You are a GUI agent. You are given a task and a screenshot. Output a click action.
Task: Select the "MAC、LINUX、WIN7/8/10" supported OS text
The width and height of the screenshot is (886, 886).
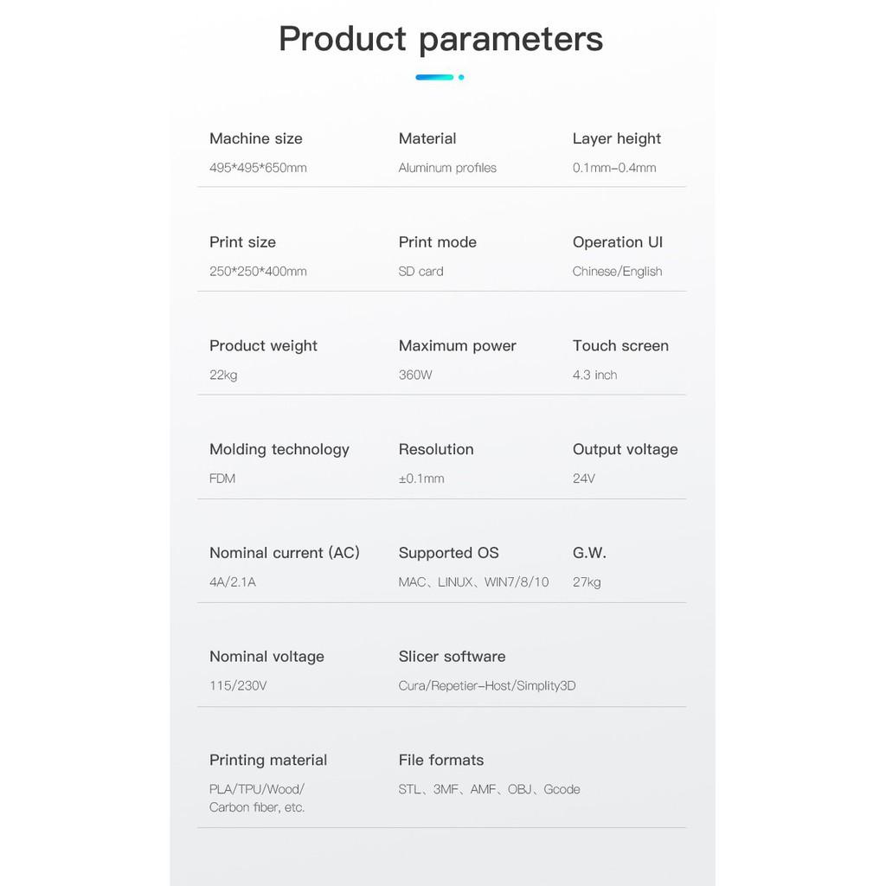473,582
